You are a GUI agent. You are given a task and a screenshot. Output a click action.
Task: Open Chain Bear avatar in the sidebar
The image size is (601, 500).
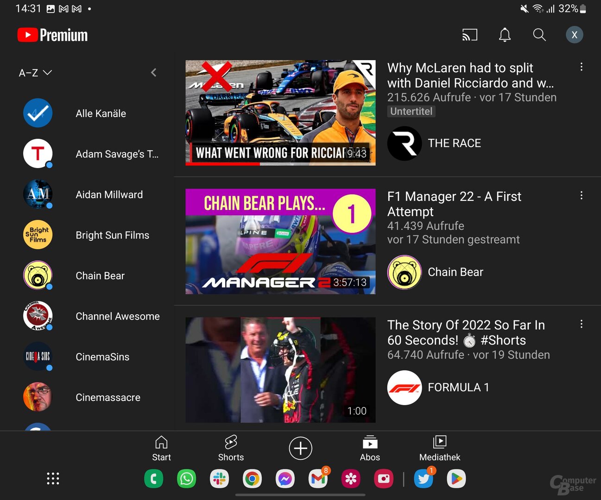coord(38,275)
